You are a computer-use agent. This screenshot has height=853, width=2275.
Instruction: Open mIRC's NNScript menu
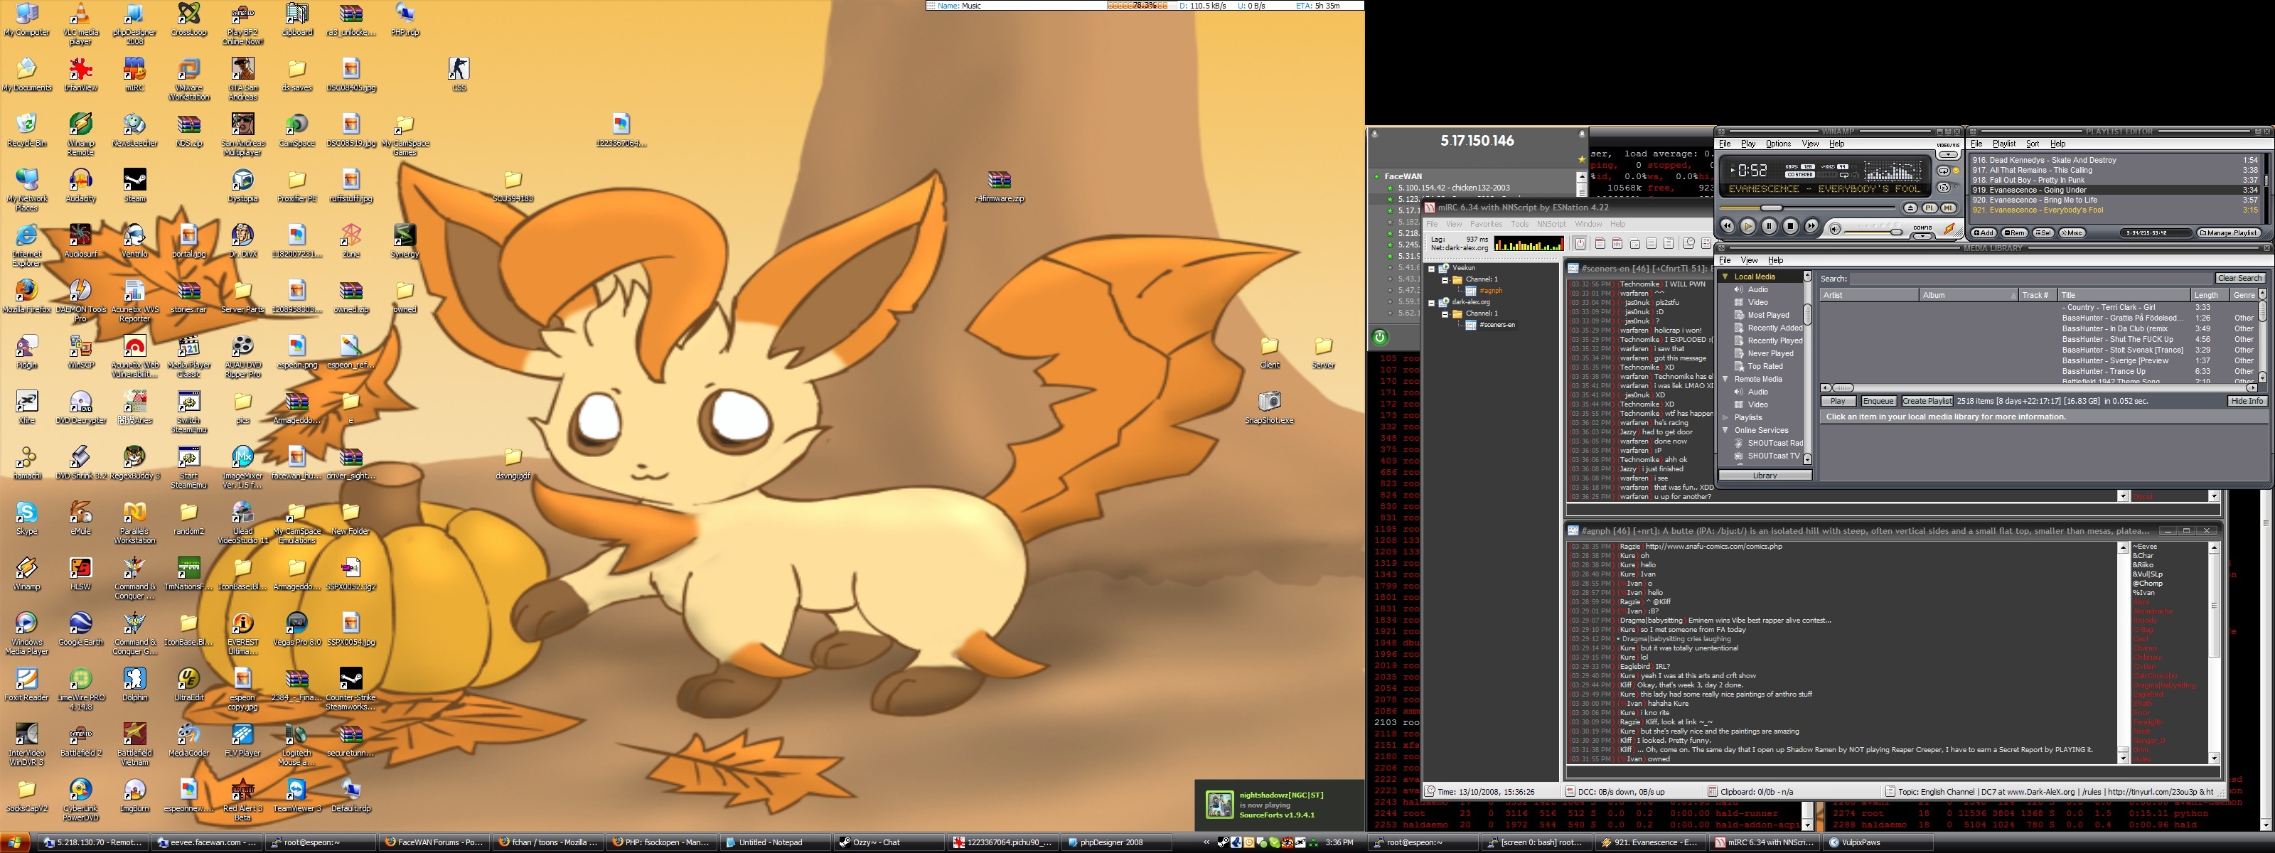pos(1552,225)
